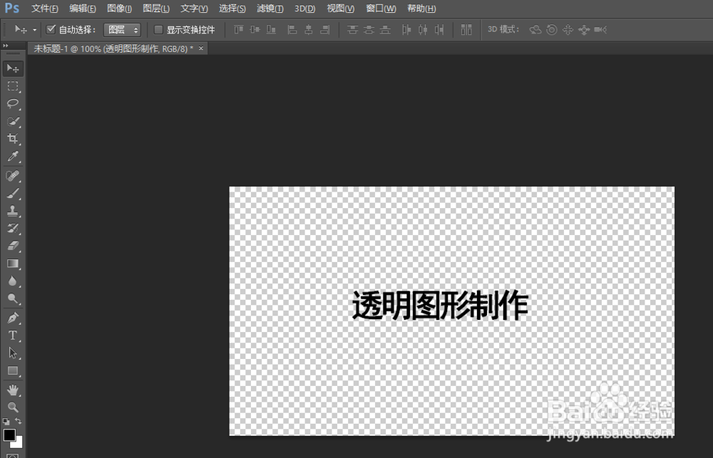The image size is (713, 458).
Task: Click the 3D camera zoom icon
Action: tap(600, 29)
